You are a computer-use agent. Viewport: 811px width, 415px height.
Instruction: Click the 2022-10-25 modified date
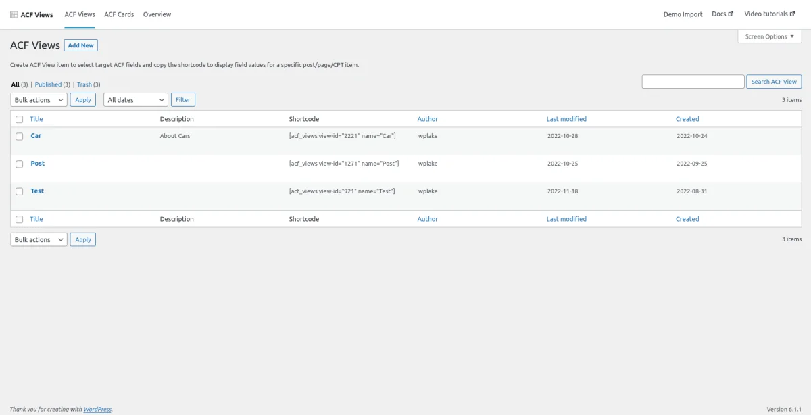563,164
